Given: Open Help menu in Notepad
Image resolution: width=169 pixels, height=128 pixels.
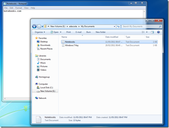Looking at the screenshot, I should point(33,8).
